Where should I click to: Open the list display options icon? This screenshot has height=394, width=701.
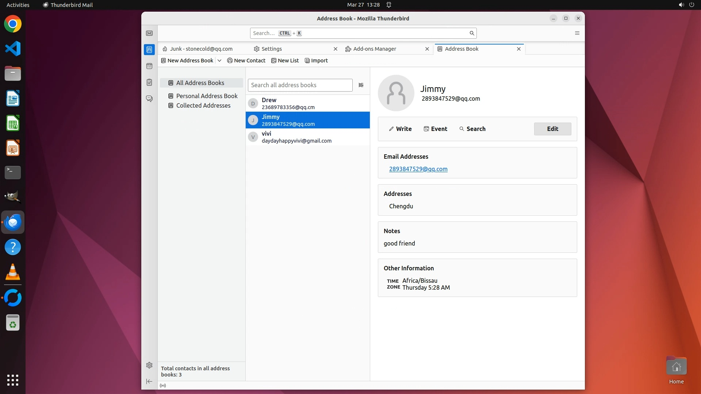(x=361, y=85)
